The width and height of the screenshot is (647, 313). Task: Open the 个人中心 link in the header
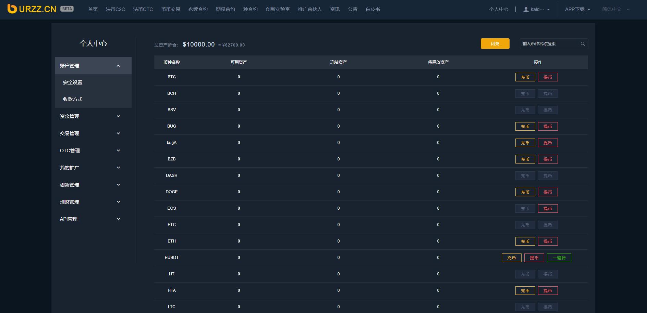499,9
